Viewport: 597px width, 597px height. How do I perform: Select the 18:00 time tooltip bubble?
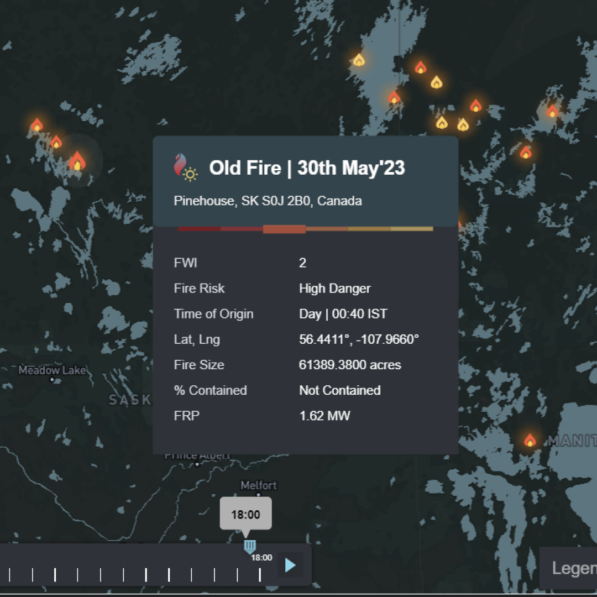(x=245, y=514)
